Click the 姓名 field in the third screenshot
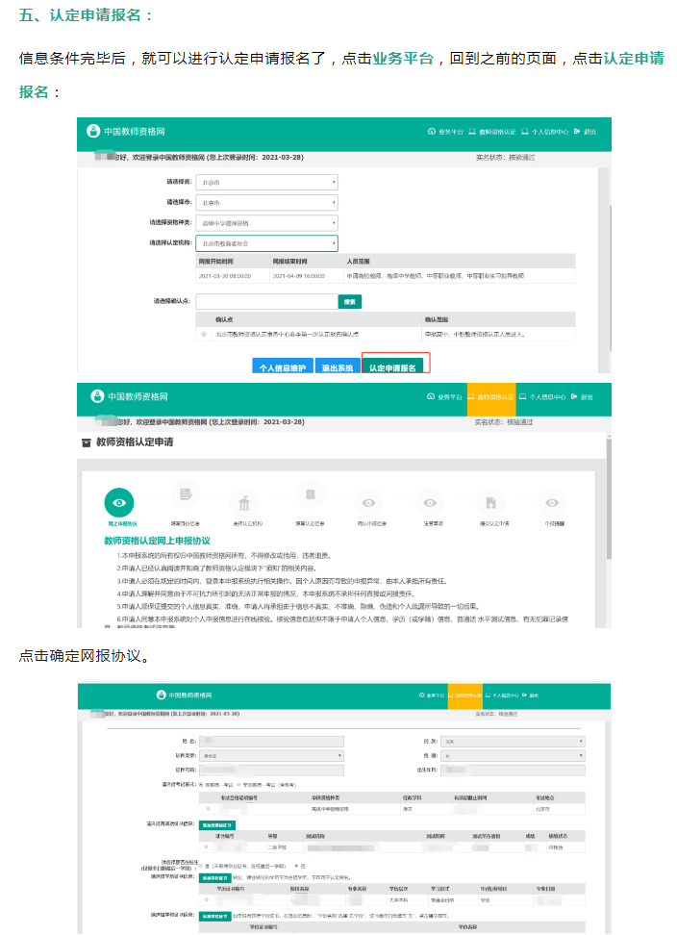Viewport: 677px width, 935px height. [272, 742]
